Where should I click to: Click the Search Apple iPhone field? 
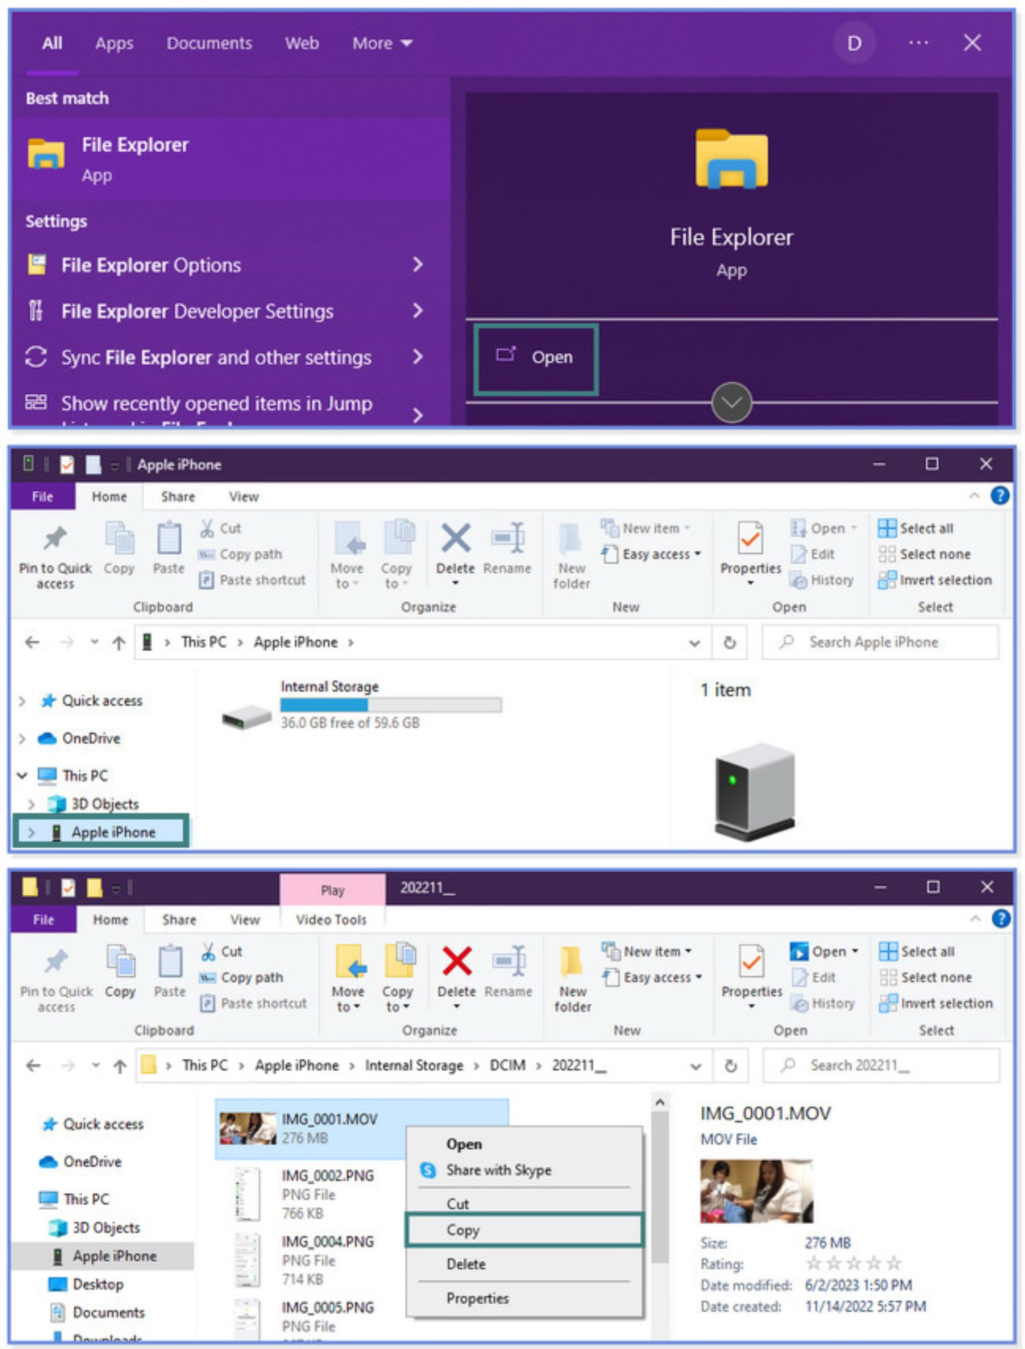pyautogui.click(x=880, y=643)
